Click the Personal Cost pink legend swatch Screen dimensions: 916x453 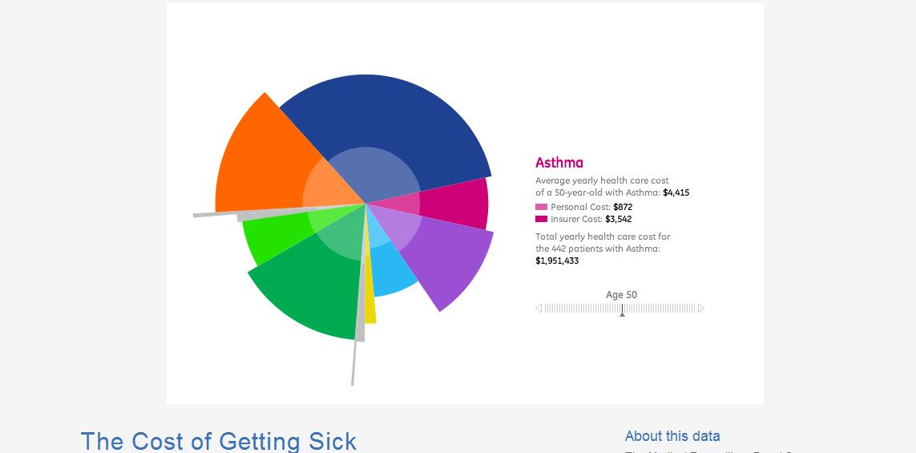542,207
